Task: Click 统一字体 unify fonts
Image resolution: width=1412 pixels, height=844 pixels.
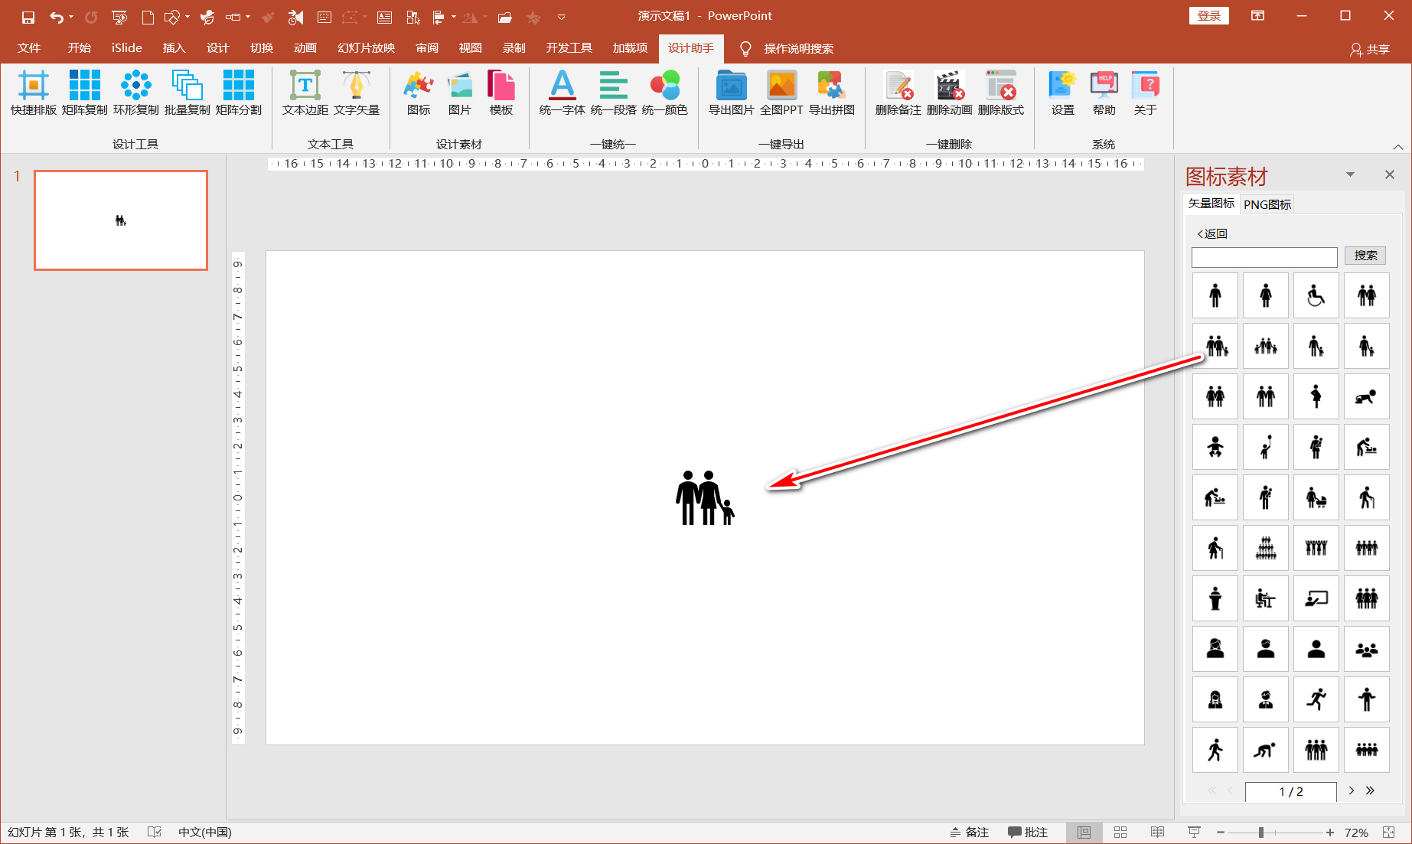Action: (563, 93)
